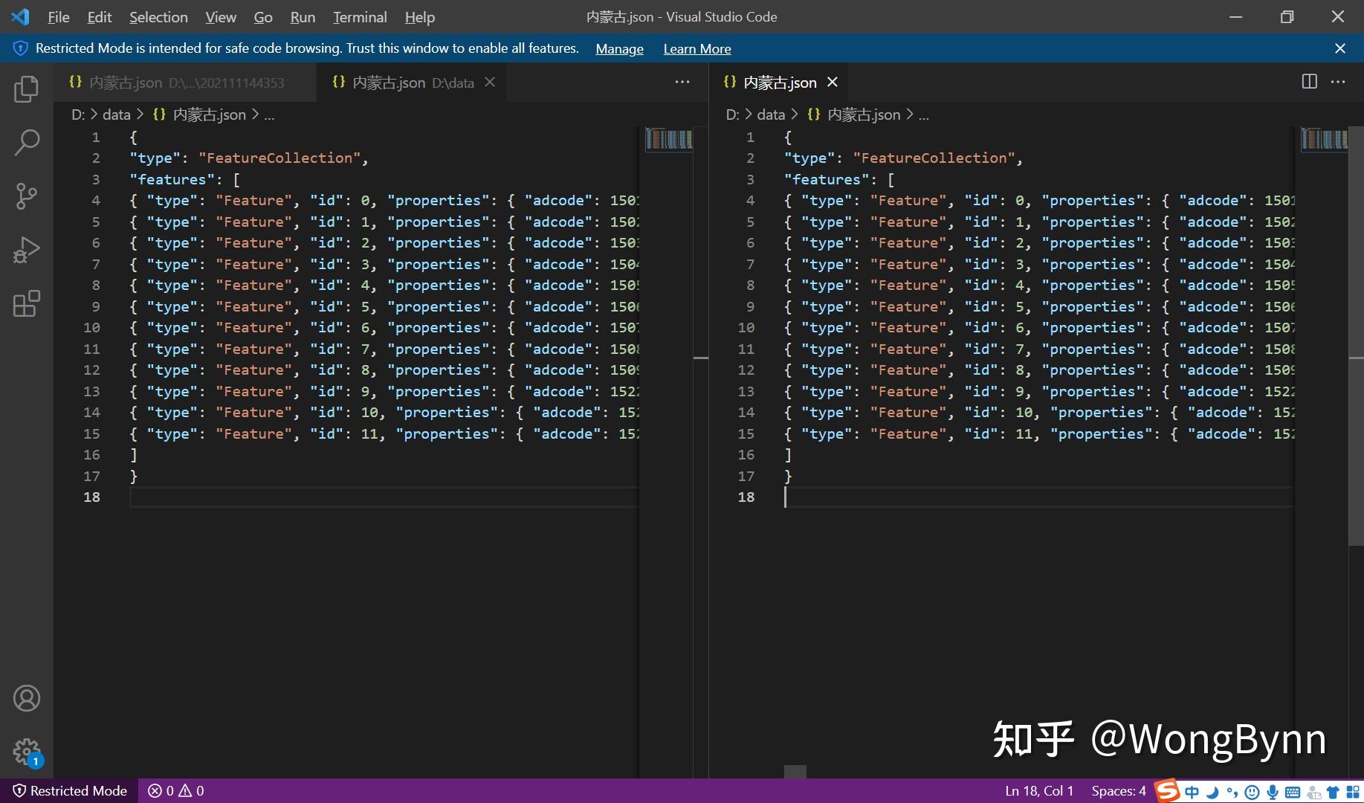This screenshot has width=1364, height=803.
Task: Open the Run menu
Action: pyautogui.click(x=303, y=17)
